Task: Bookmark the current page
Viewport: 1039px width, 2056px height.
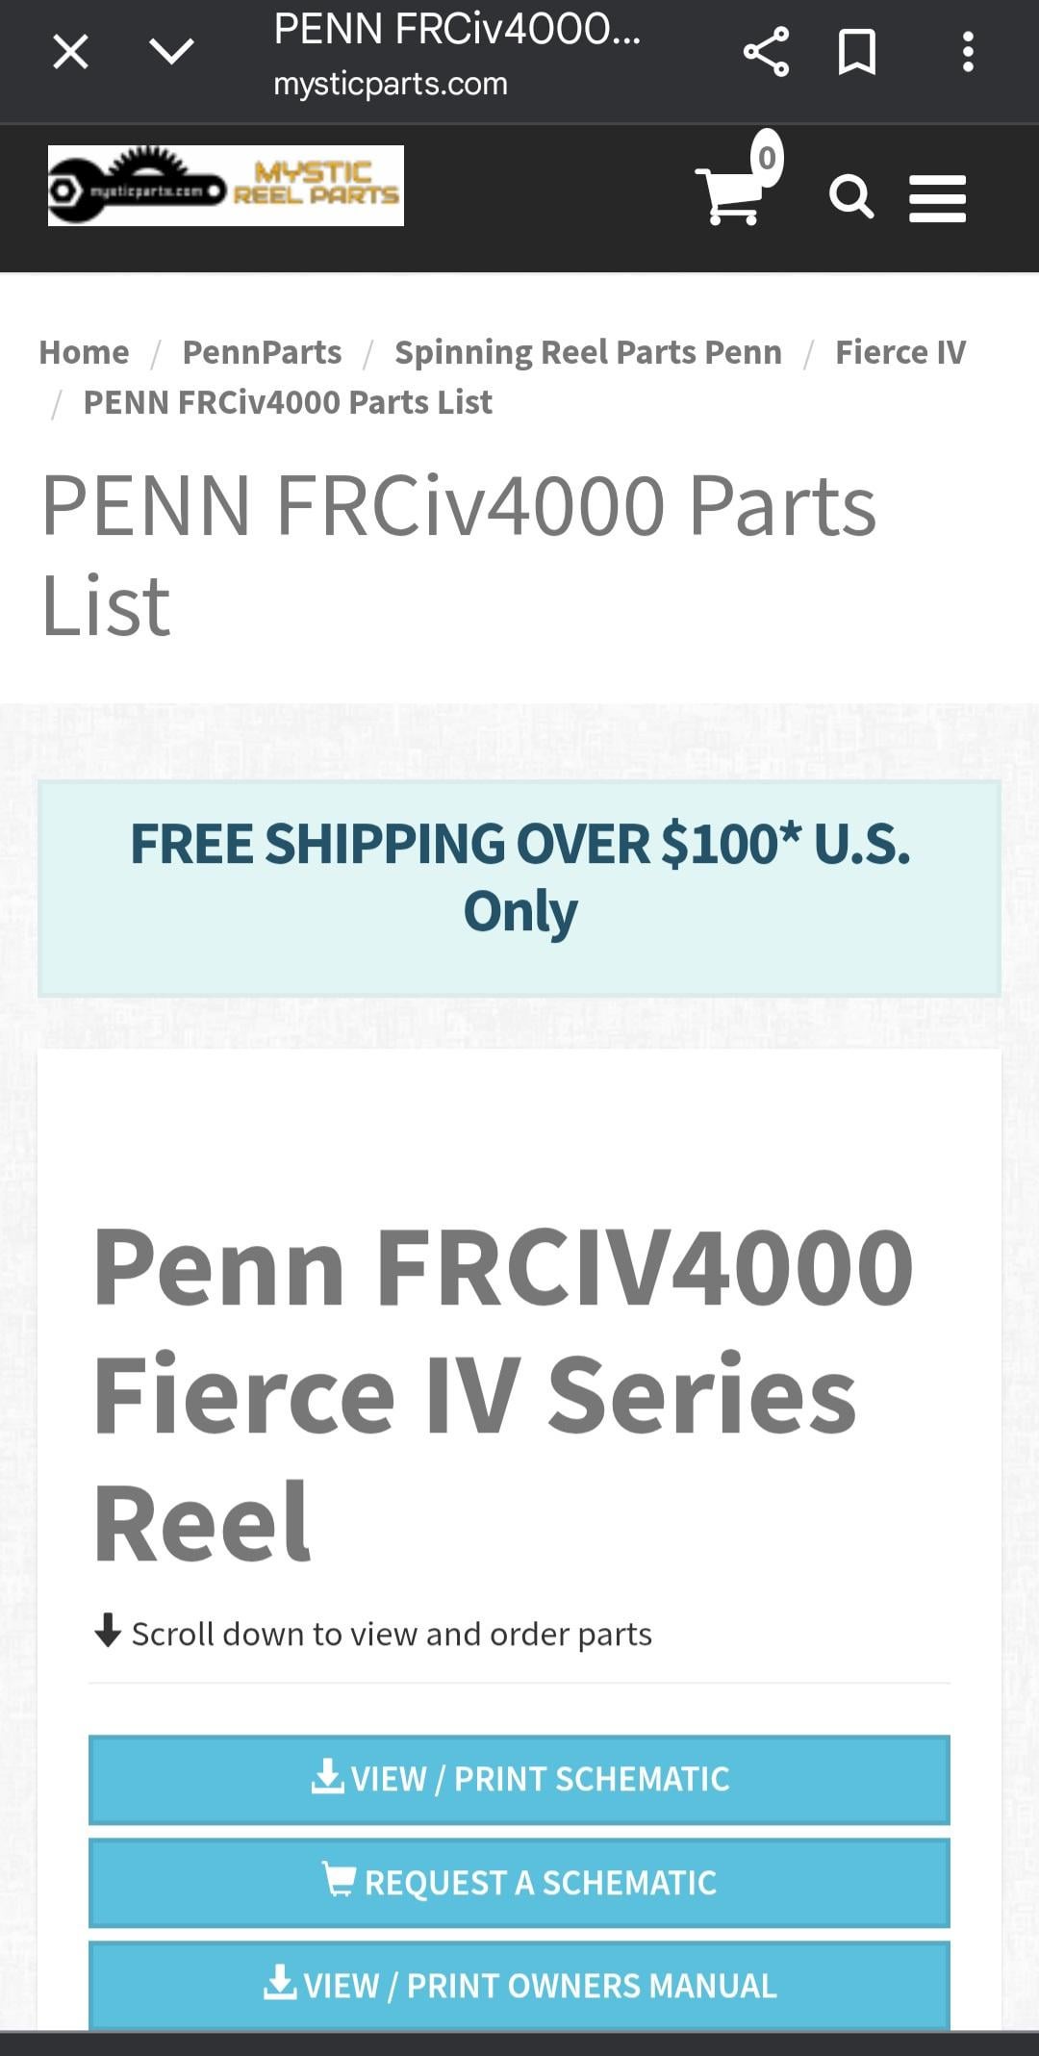Action: (x=856, y=52)
